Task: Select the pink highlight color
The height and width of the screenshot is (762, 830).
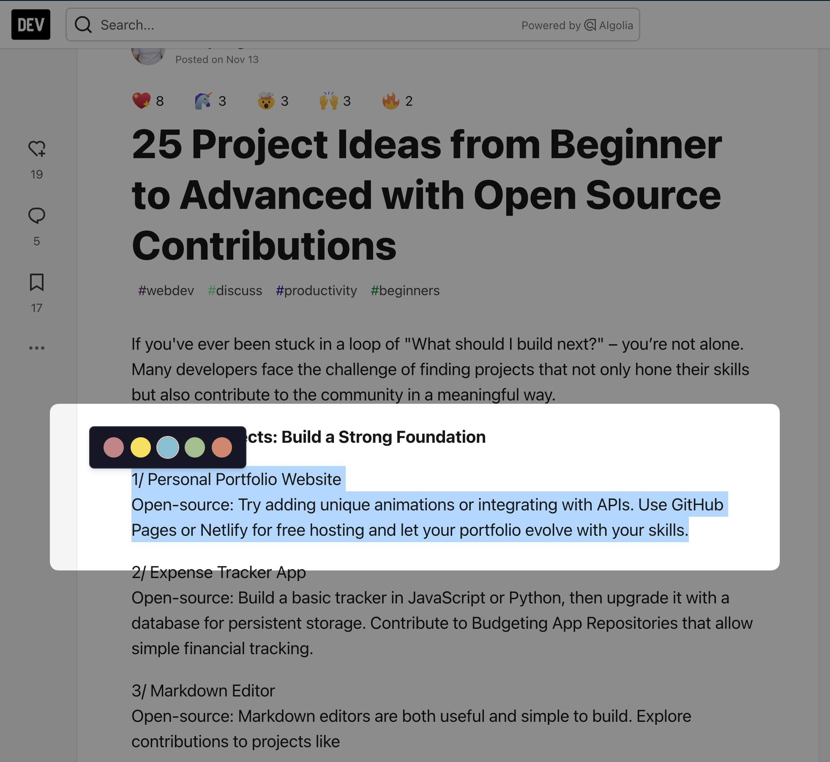Action: pyautogui.click(x=114, y=447)
